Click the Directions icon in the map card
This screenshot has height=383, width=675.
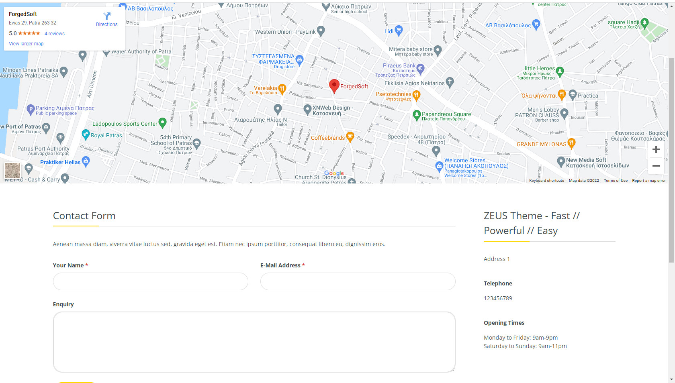point(107,16)
